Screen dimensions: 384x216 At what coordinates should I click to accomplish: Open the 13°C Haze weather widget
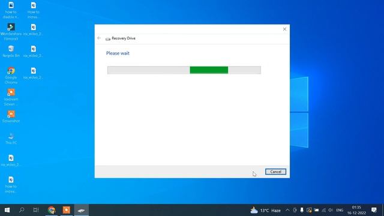(x=265, y=210)
